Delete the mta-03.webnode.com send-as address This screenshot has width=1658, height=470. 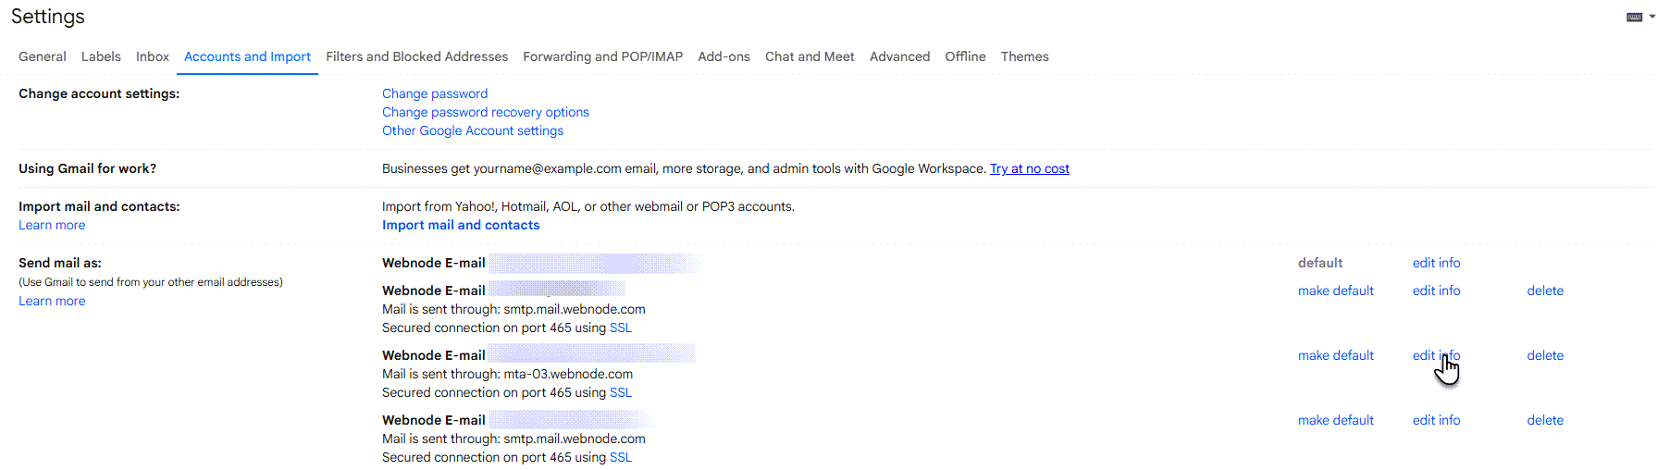(x=1544, y=355)
